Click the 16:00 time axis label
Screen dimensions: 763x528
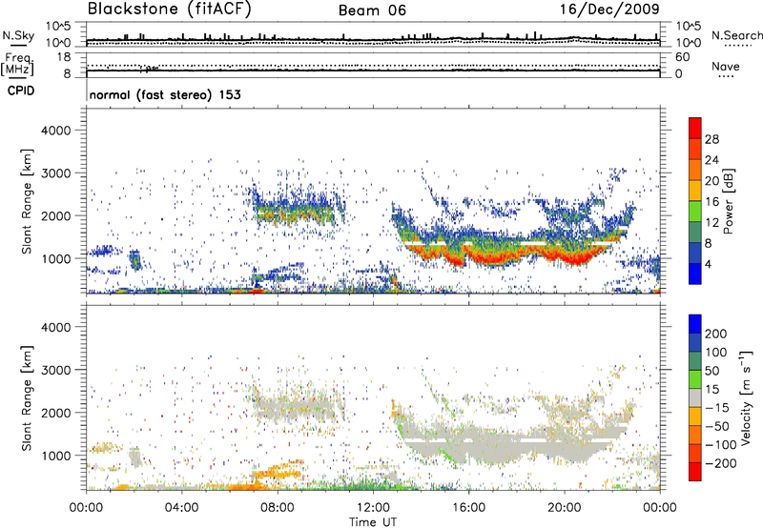(x=468, y=508)
